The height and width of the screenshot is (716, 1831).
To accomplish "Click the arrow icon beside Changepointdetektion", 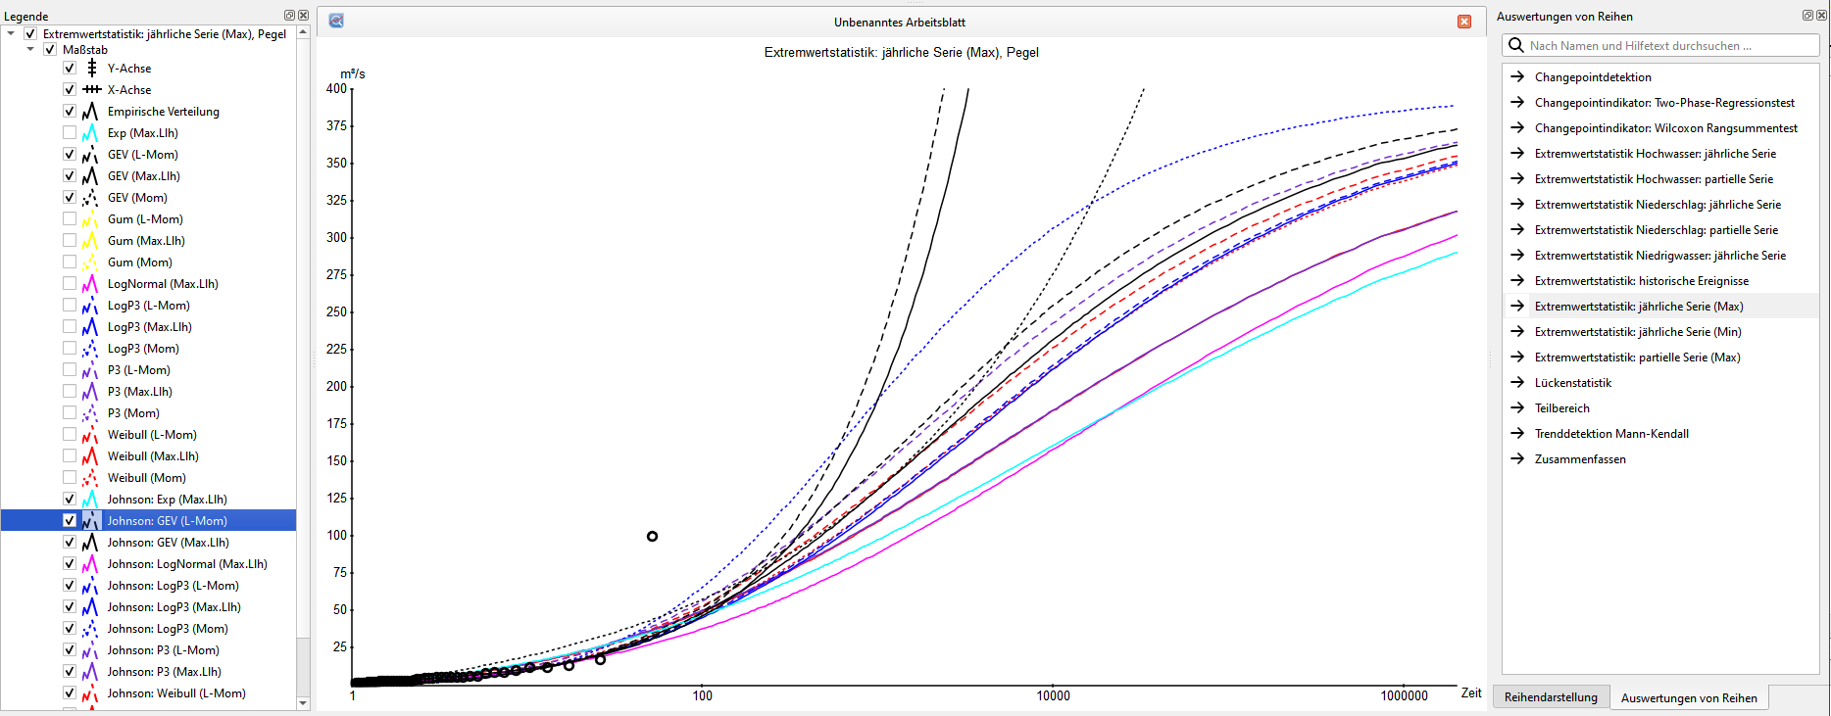I will click(1517, 77).
